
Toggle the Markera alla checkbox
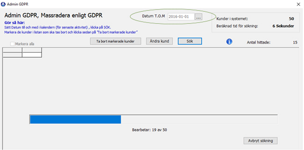[x=12, y=44]
